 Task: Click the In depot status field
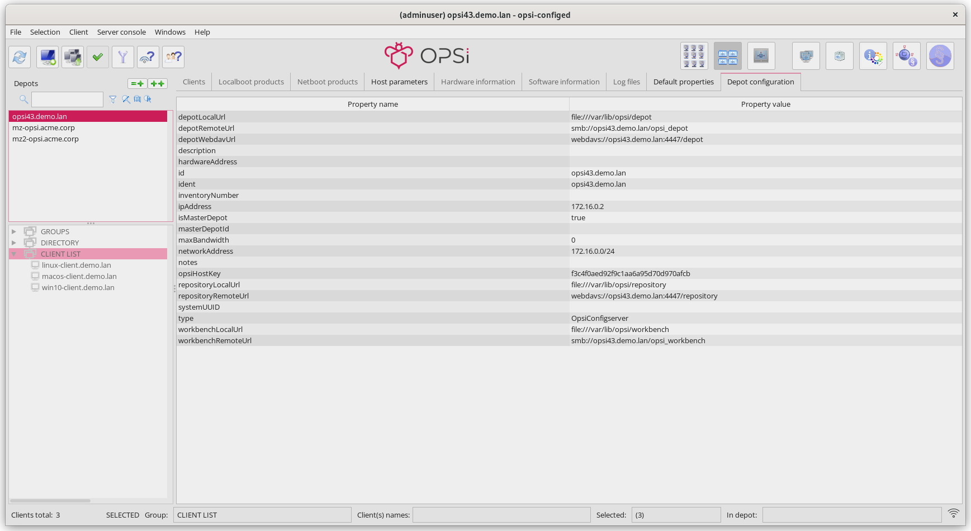point(852,515)
